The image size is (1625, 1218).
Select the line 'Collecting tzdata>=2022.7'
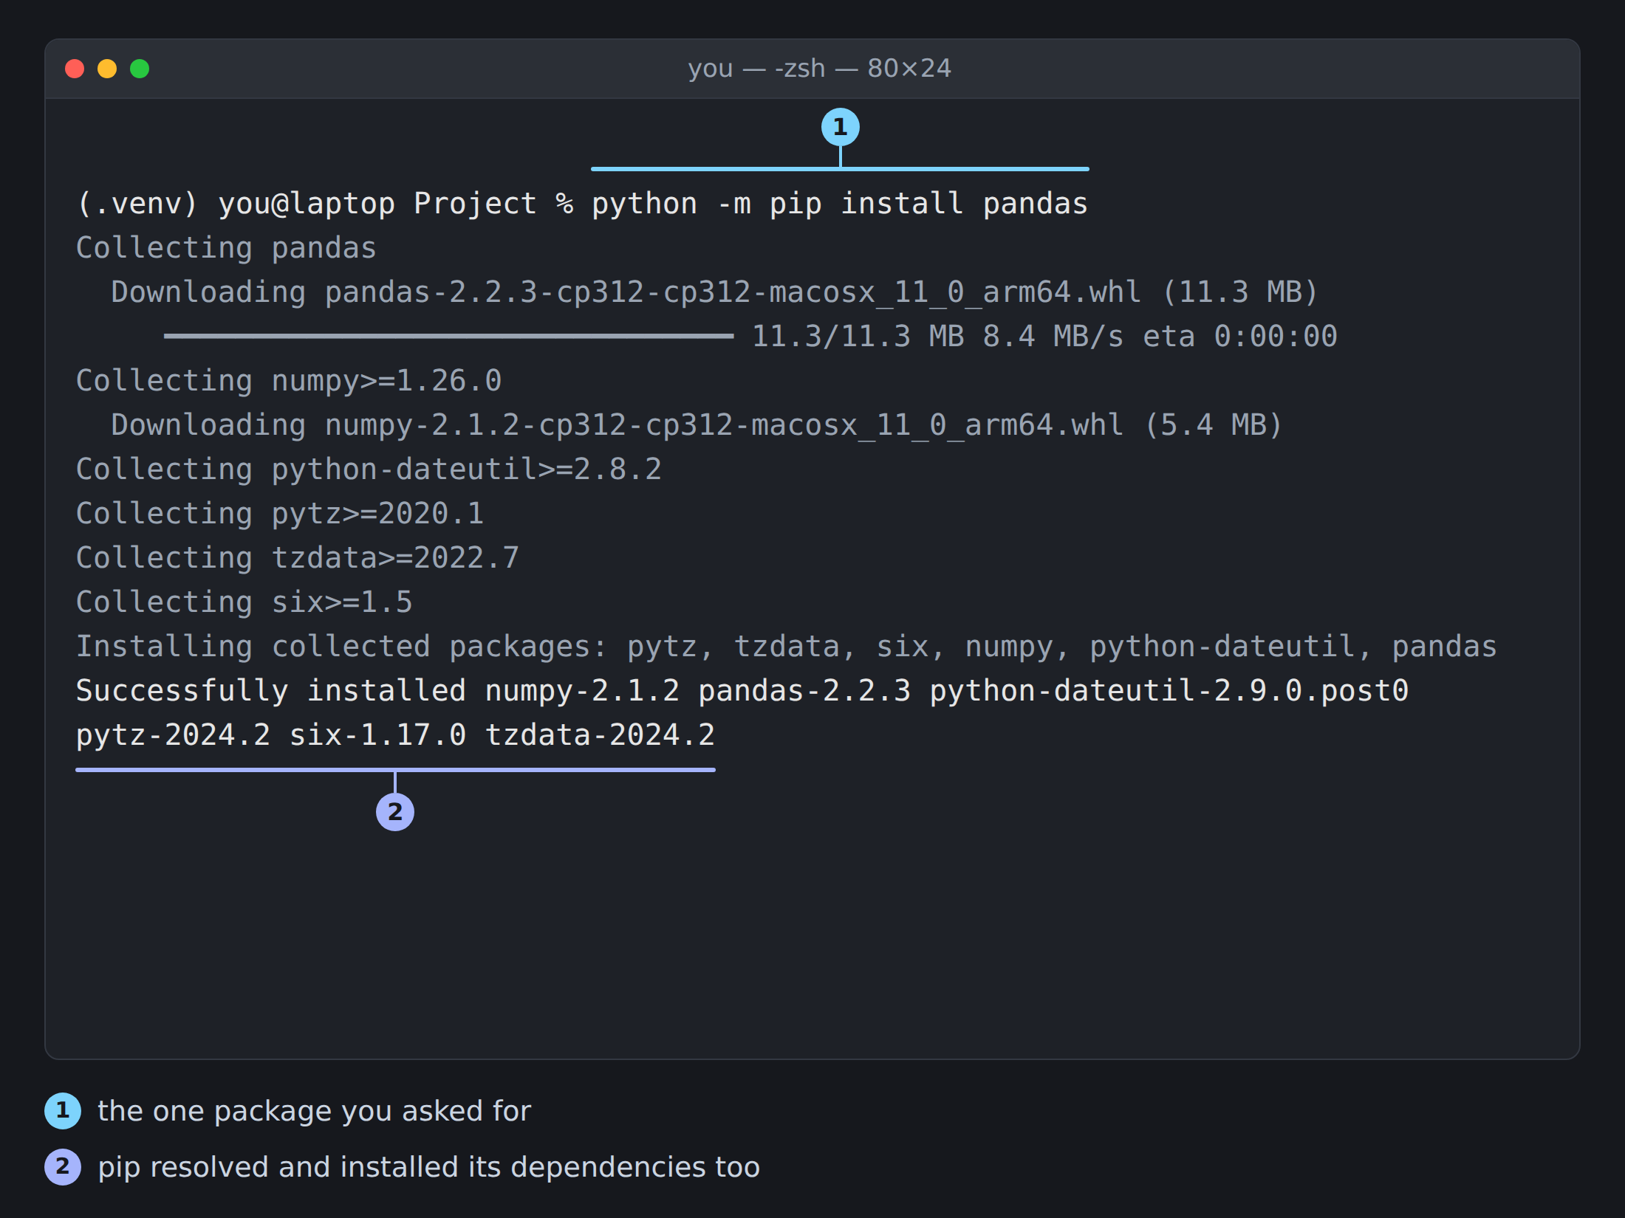pos(298,558)
